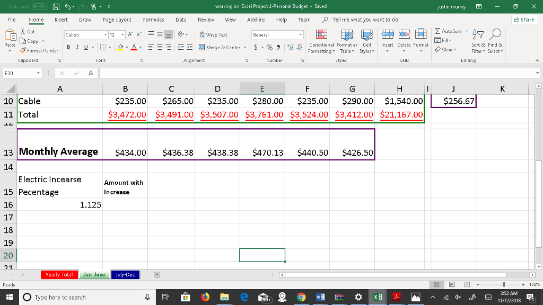Apply Comma Style format

click(278, 47)
